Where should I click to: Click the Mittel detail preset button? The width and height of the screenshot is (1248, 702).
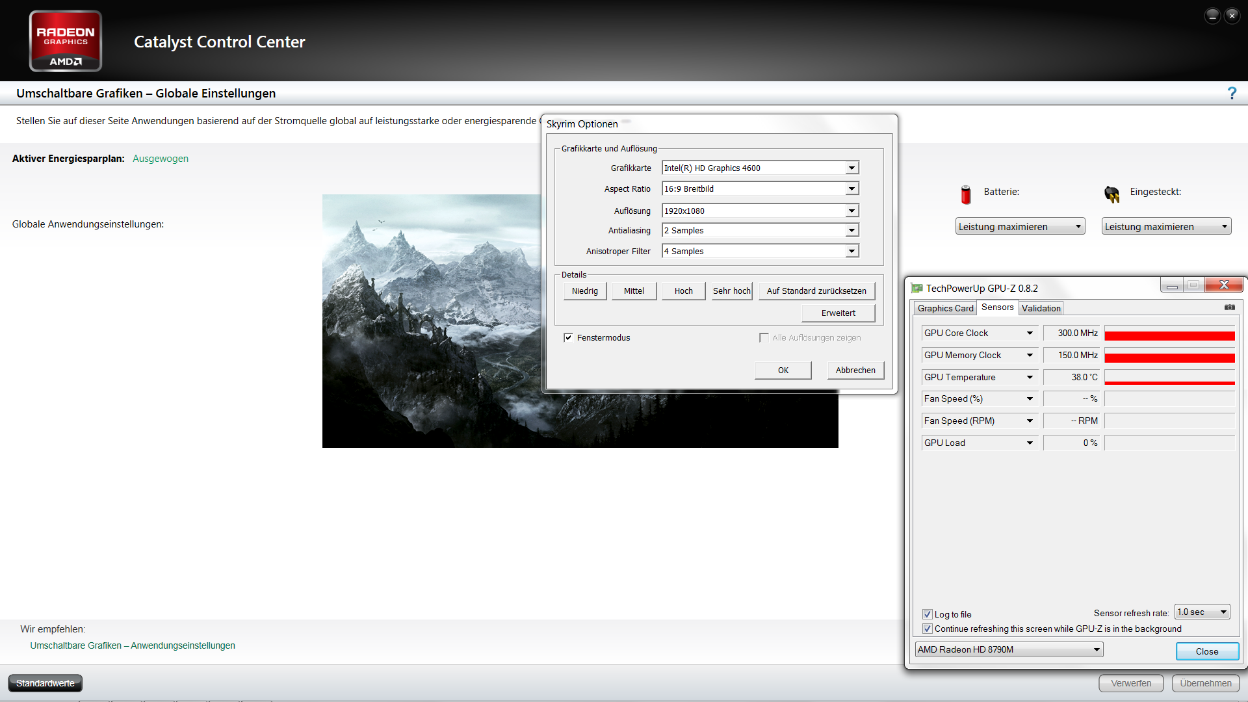click(634, 291)
